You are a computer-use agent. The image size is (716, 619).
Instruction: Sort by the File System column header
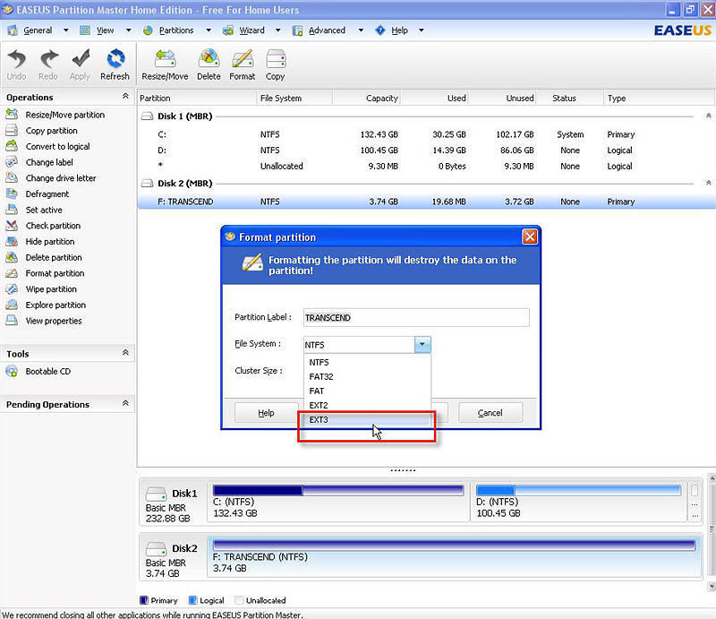point(294,99)
